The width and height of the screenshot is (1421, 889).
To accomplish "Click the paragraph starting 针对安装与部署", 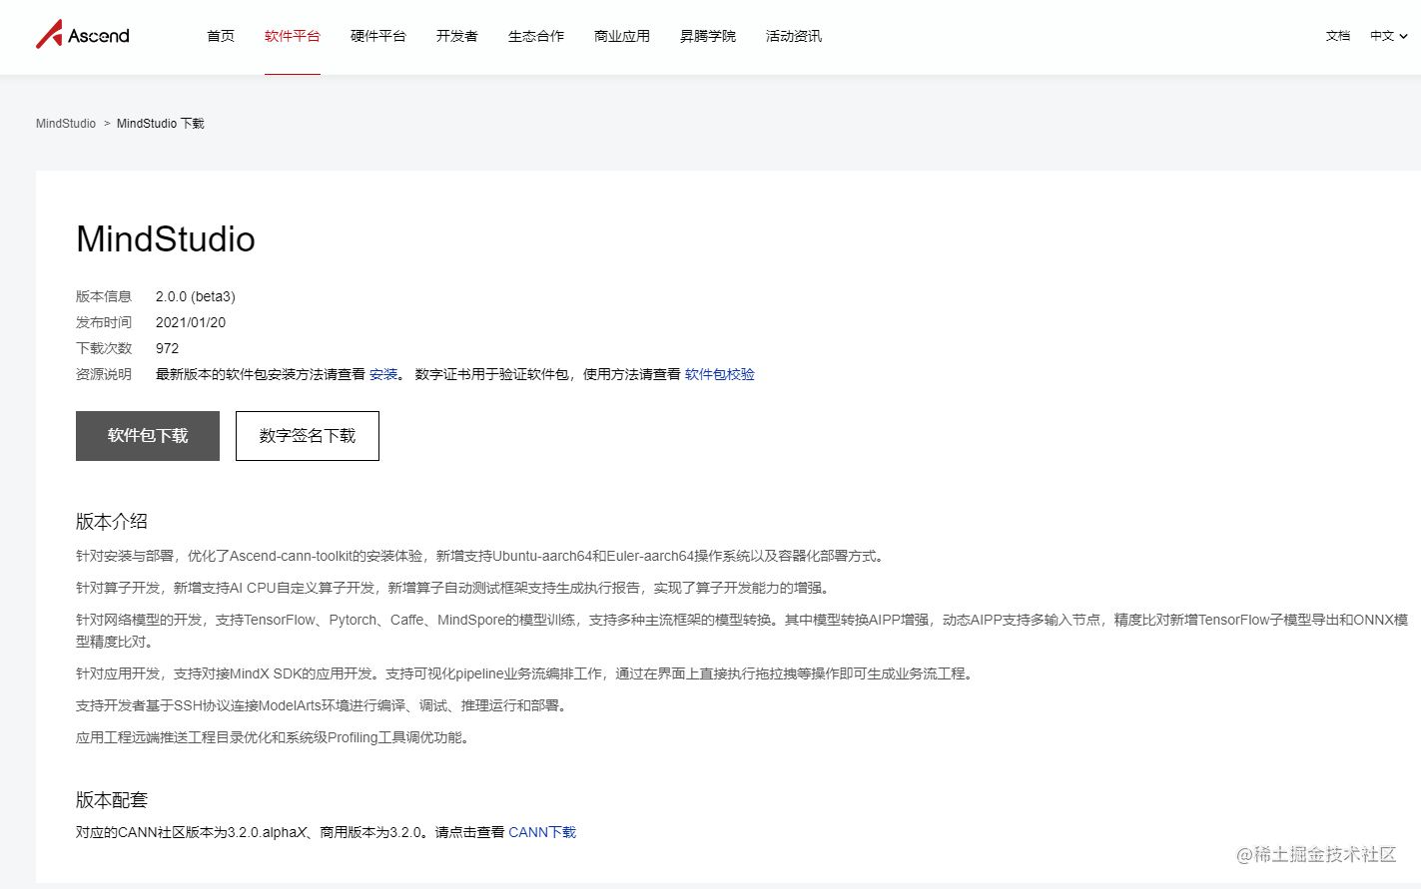I will pyautogui.click(x=481, y=556).
